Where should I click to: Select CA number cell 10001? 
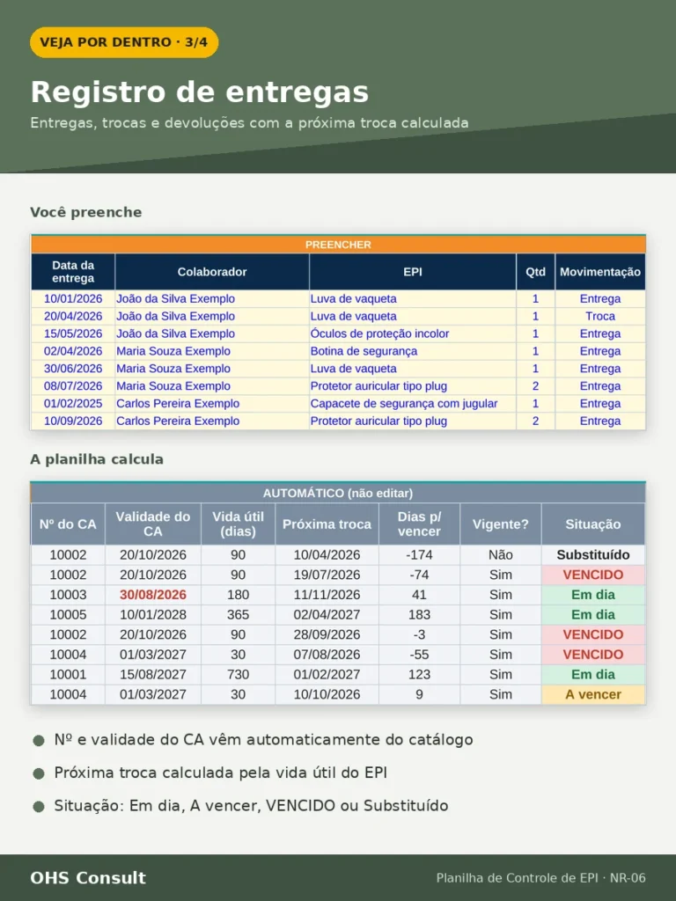[x=68, y=675]
